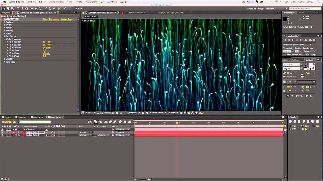The width and height of the screenshot is (323, 181).
Task: Toggle the fx switch for Particular effect
Action: (x=5, y=19)
